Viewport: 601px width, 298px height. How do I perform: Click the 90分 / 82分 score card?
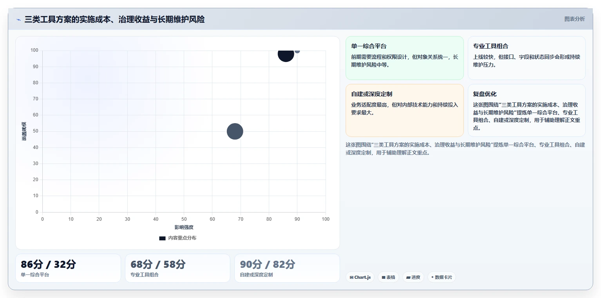(287, 268)
